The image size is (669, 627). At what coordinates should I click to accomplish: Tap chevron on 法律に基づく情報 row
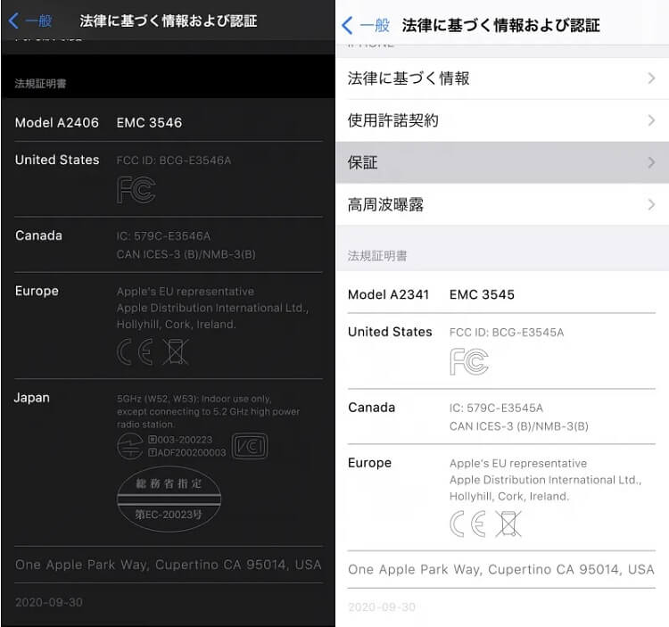click(x=651, y=78)
